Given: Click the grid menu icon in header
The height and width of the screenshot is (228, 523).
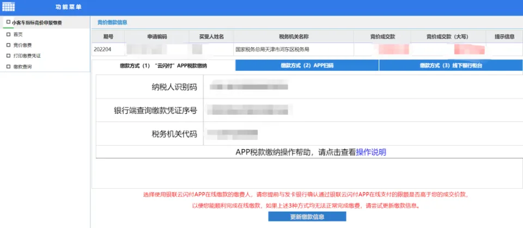Looking at the screenshot, I should tap(9, 7).
